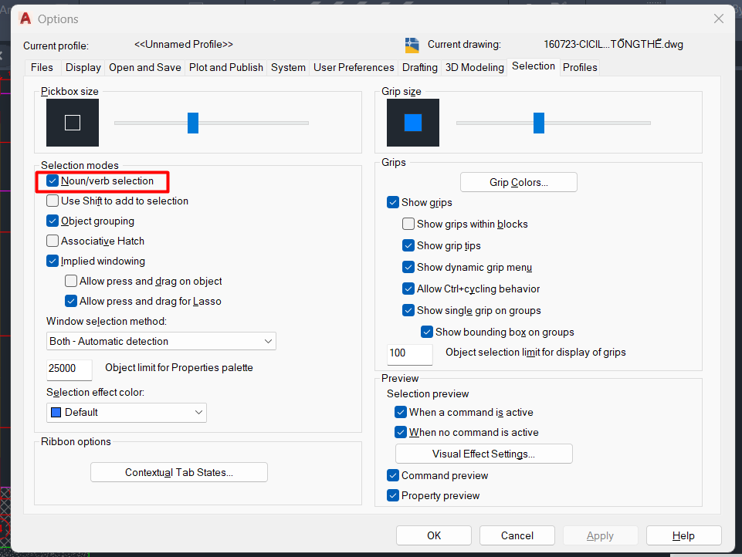
Task: Open the 3D Modeling tab
Action: [x=474, y=67]
